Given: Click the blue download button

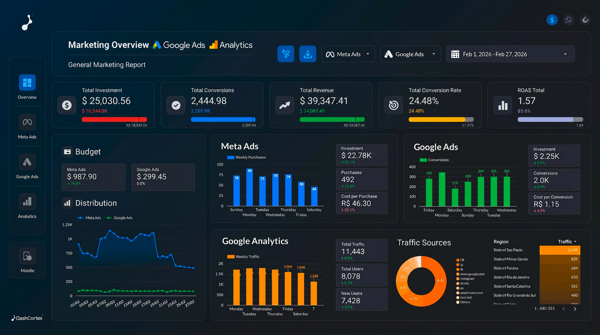Looking at the screenshot, I should 308,54.
